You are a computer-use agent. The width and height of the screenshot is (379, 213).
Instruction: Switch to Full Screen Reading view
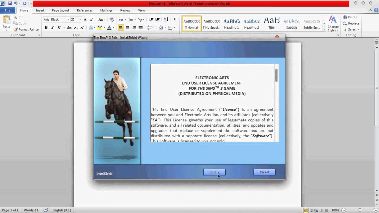312,210
